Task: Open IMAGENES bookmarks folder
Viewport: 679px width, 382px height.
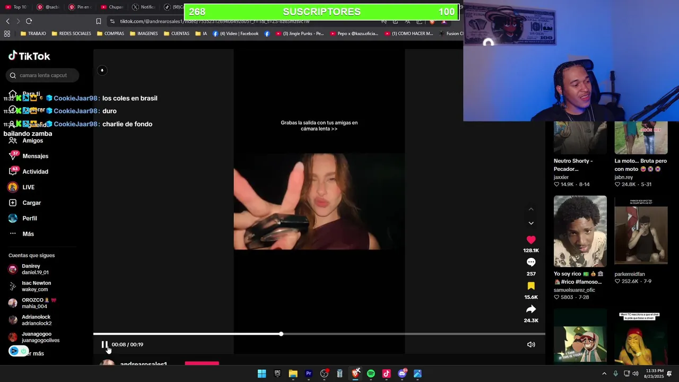Action: pyautogui.click(x=144, y=33)
